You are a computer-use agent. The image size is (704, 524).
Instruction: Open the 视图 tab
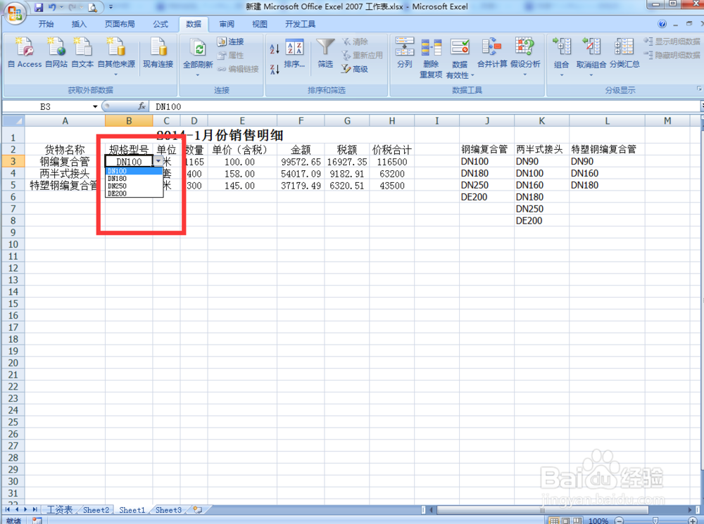point(260,24)
